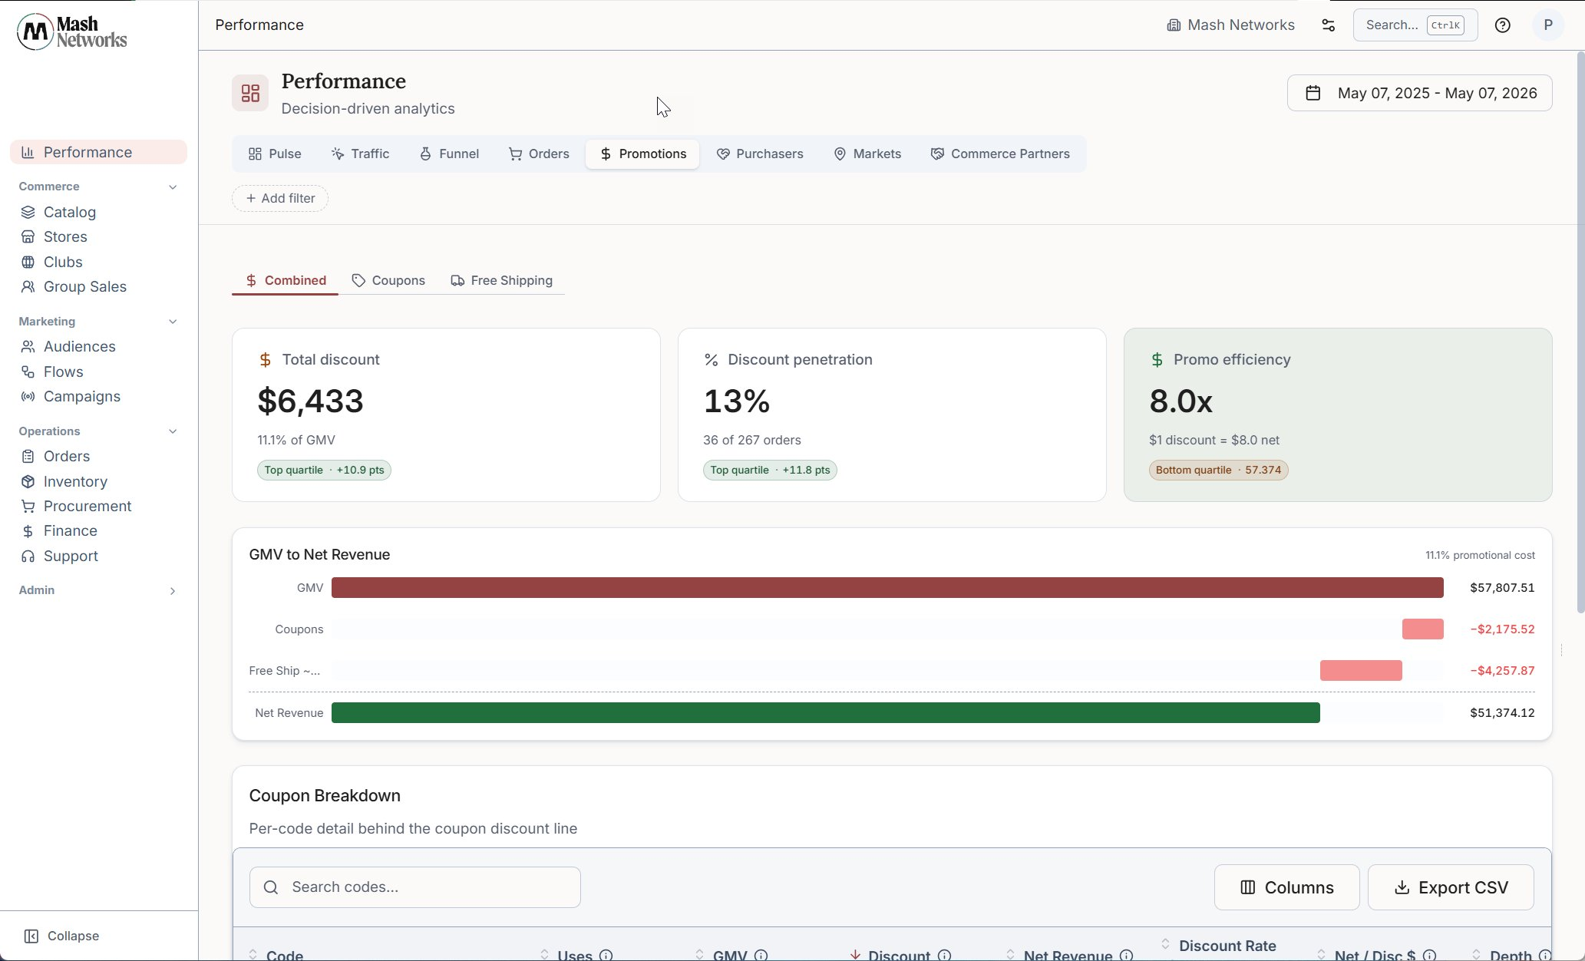Select the Combined sub-tab
The width and height of the screenshot is (1585, 961).
click(x=286, y=280)
